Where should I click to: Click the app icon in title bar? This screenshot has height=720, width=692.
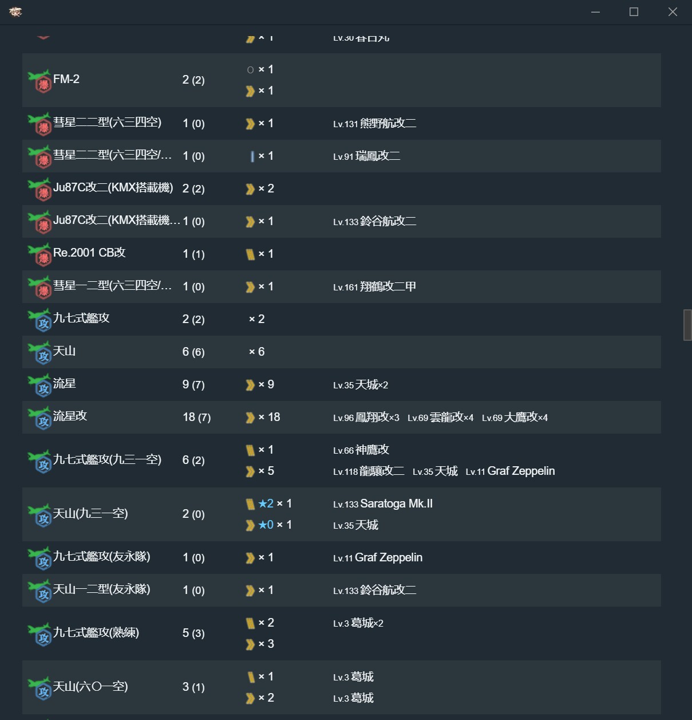pos(15,12)
